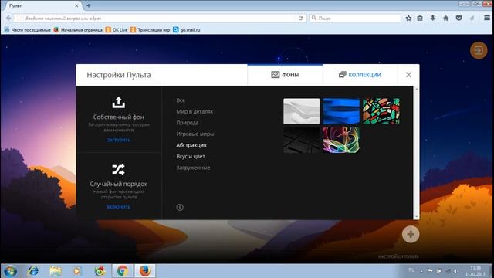The image size is (494, 278).
Task: Open the go.mail.ru bookmark
Action: pyautogui.click(x=187, y=30)
